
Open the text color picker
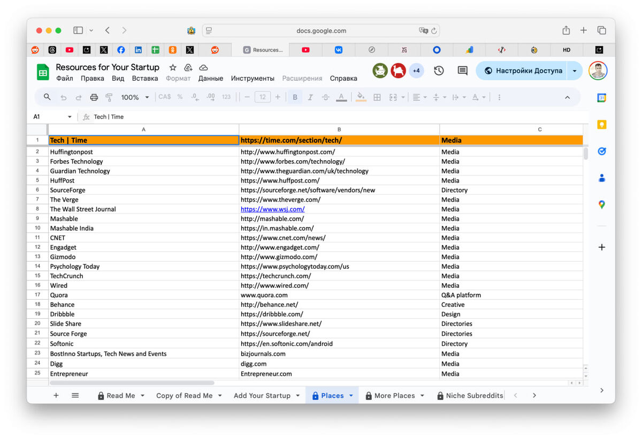(x=341, y=97)
